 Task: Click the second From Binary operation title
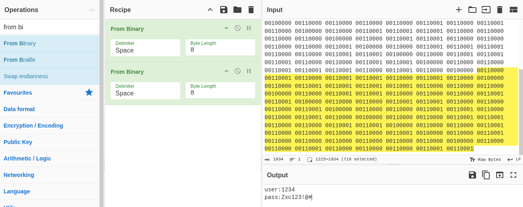(x=127, y=72)
